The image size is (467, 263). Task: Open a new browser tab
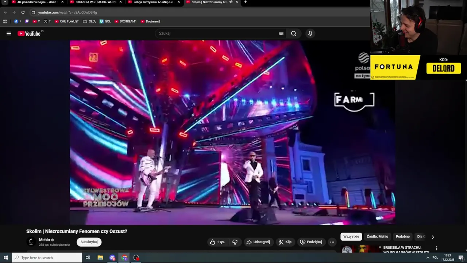point(246,2)
